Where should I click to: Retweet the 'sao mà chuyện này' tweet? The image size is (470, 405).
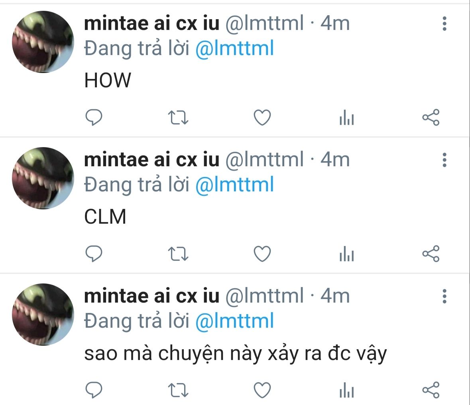[x=178, y=390]
